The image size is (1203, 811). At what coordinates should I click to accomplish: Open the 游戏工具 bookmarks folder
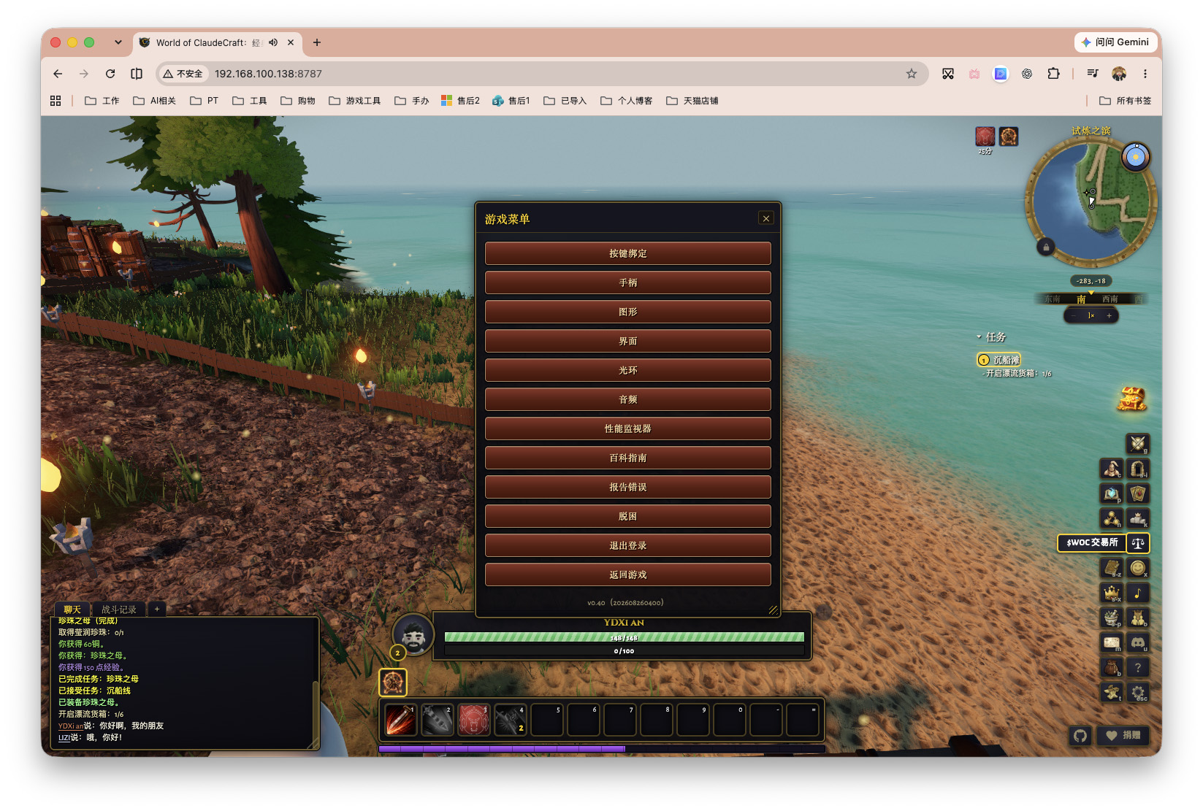coord(355,101)
